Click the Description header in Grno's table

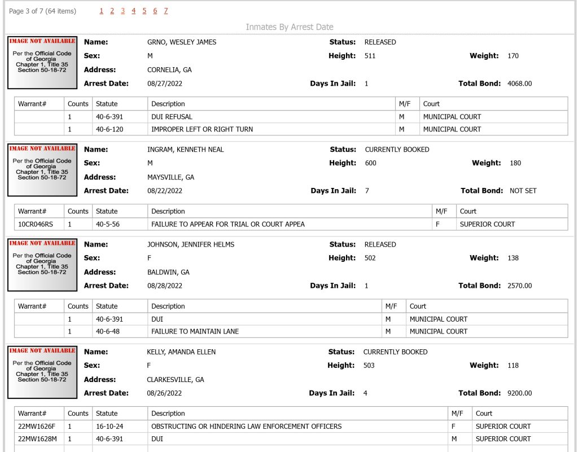(168, 104)
